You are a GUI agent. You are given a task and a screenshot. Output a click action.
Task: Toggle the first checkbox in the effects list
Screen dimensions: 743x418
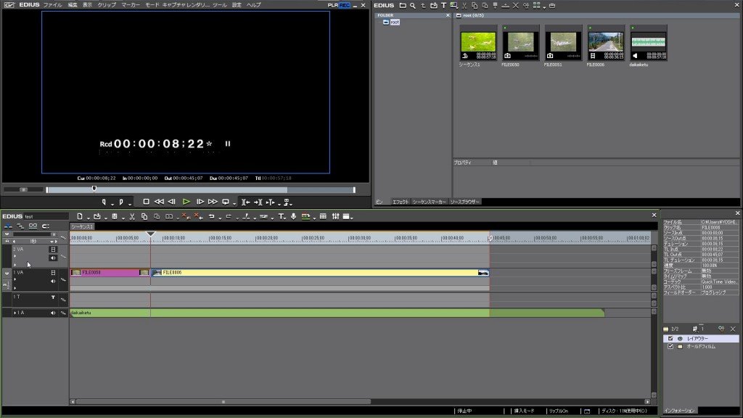670,338
